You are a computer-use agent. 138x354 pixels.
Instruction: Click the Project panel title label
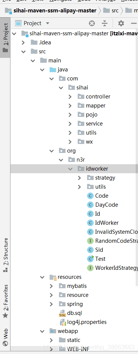(33, 23)
